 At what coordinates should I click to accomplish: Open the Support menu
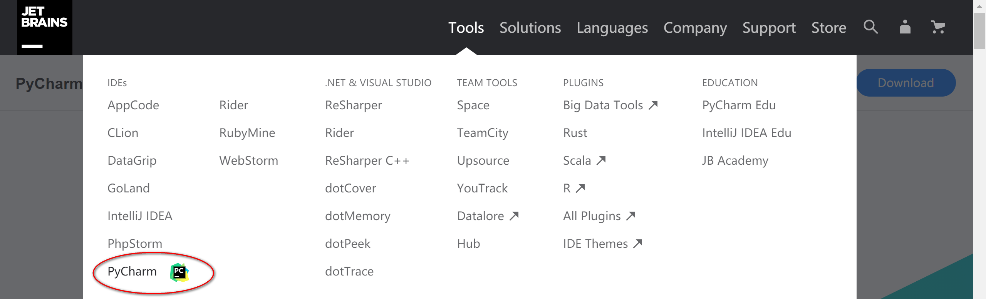click(x=769, y=28)
